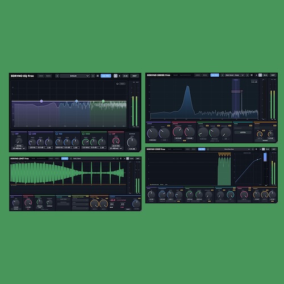Click the output gain value field in EQ Free
Viewport: 284px width, 284px height.
(x=132, y=149)
